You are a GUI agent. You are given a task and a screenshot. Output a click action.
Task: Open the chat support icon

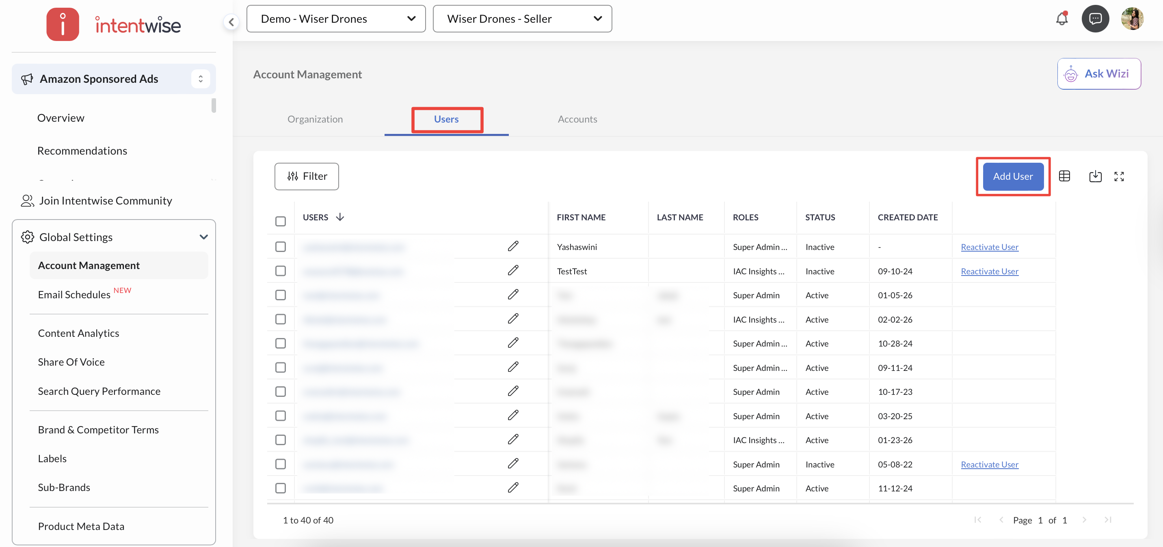coord(1095,19)
